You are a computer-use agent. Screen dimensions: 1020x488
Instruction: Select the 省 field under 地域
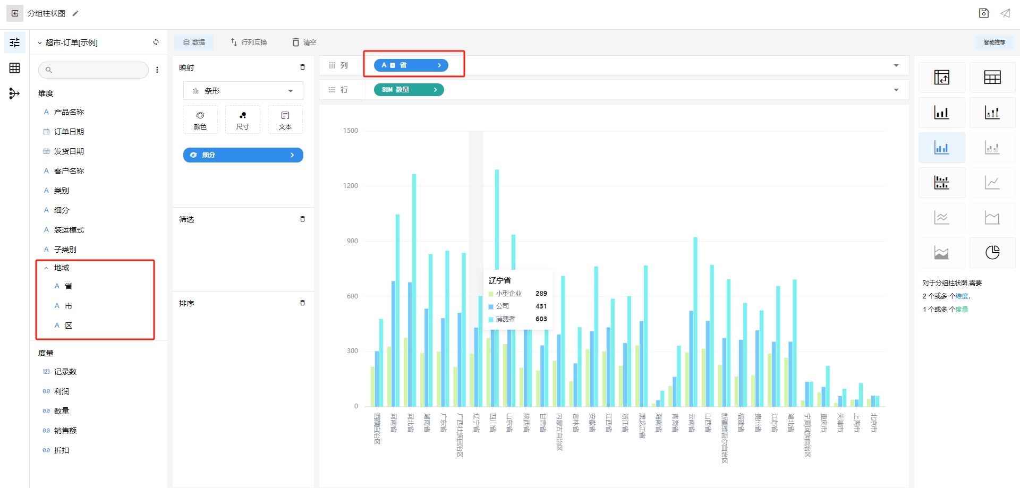(x=69, y=286)
